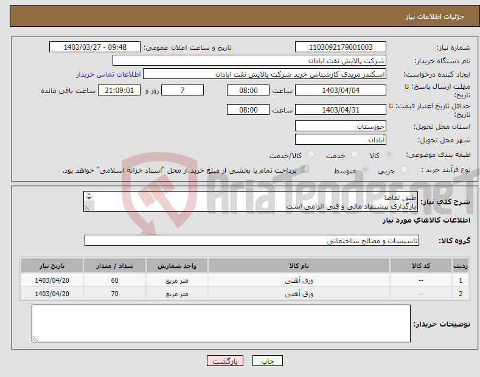Click the announcement date field 1403/03/27 - 09:48
The width and height of the screenshot is (480, 377).
pos(95,47)
